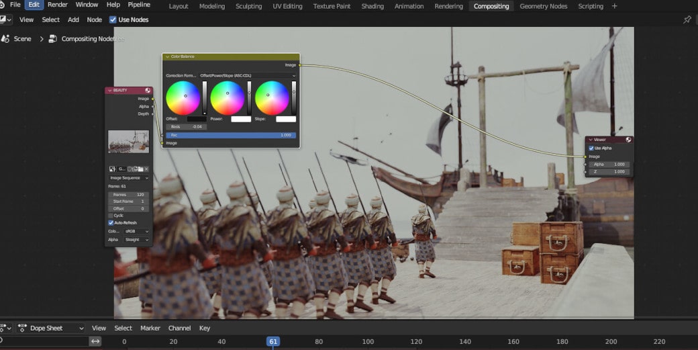Open the compositor View menu
Image resolution: width=698 pixels, height=350 pixels.
[x=26, y=19]
